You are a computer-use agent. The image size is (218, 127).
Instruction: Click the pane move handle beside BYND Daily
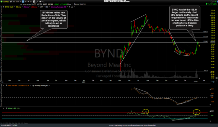[4, 7]
